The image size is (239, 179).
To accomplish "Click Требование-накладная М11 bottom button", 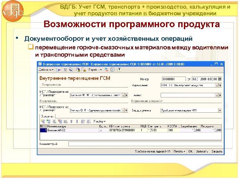I will tap(152, 151).
